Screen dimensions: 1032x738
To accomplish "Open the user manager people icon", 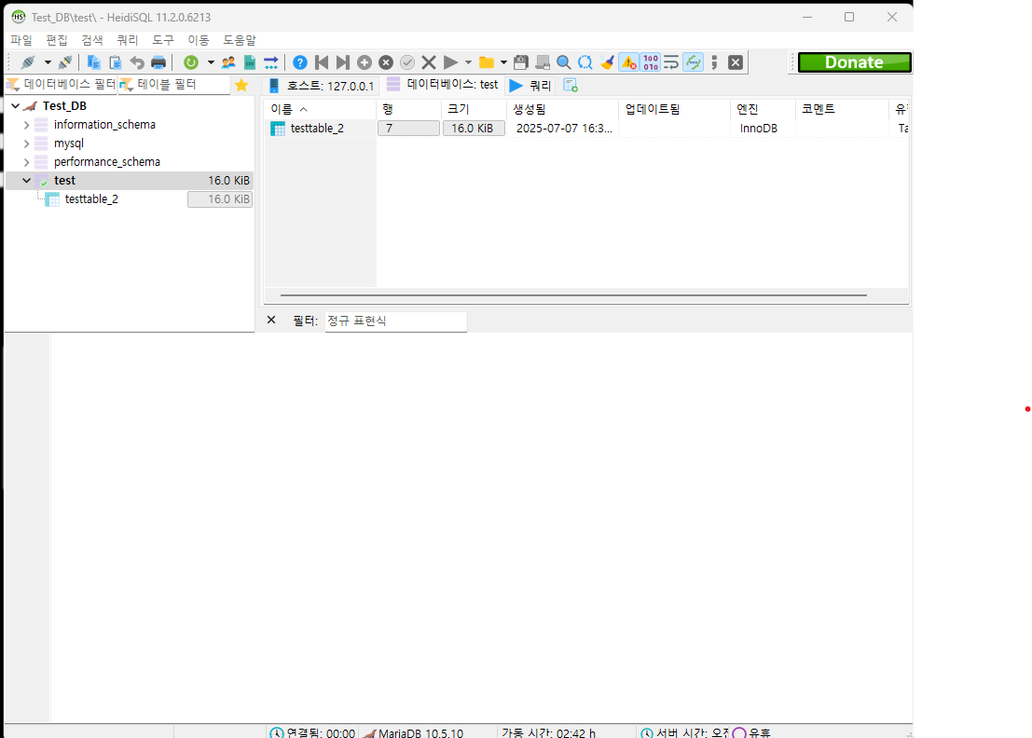I will tap(228, 62).
